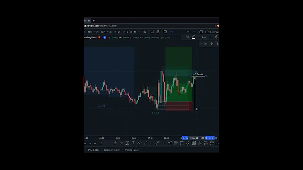The image size is (303, 170).
Task: Select the 5Y date range
Action: point(90,143)
